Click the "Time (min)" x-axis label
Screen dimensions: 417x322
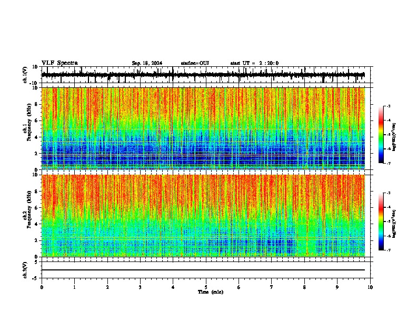[x=211, y=292]
